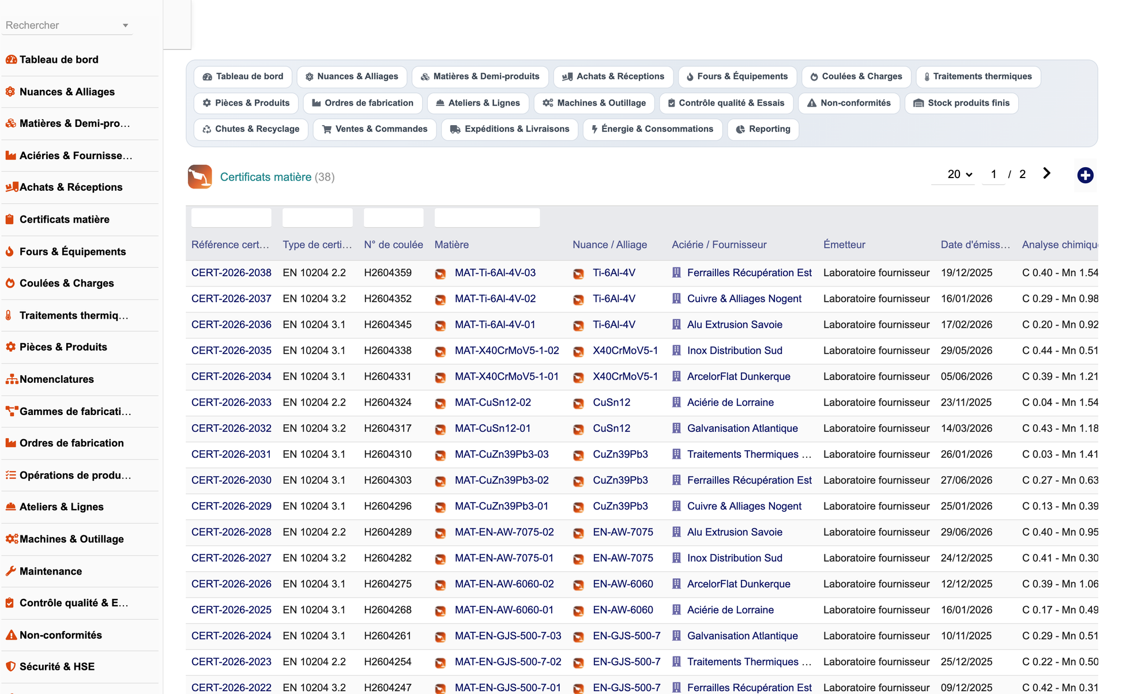This screenshot has height=694, width=1122.
Task: Open Stock produits finis top tab
Action: [x=962, y=103]
